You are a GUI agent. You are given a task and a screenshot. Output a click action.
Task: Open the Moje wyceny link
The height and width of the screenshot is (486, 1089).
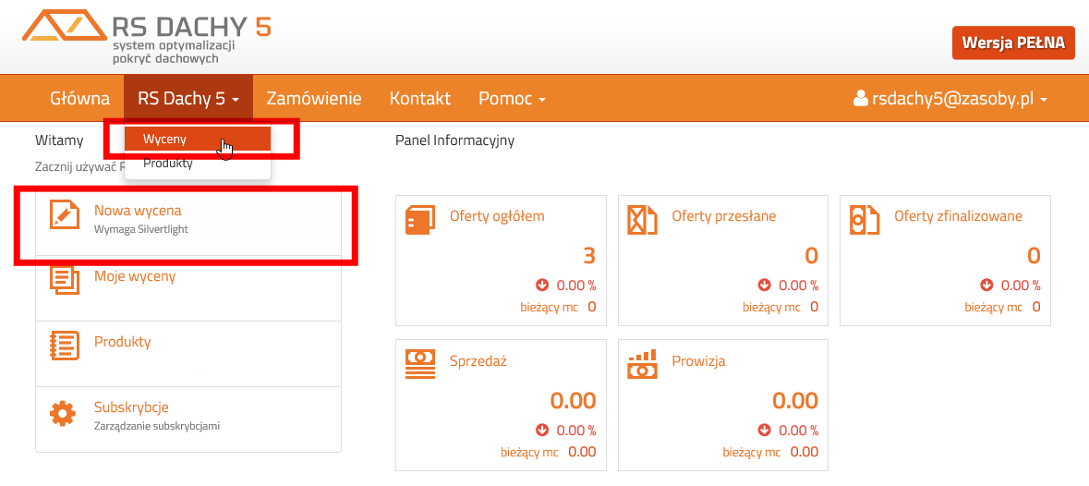point(135,276)
